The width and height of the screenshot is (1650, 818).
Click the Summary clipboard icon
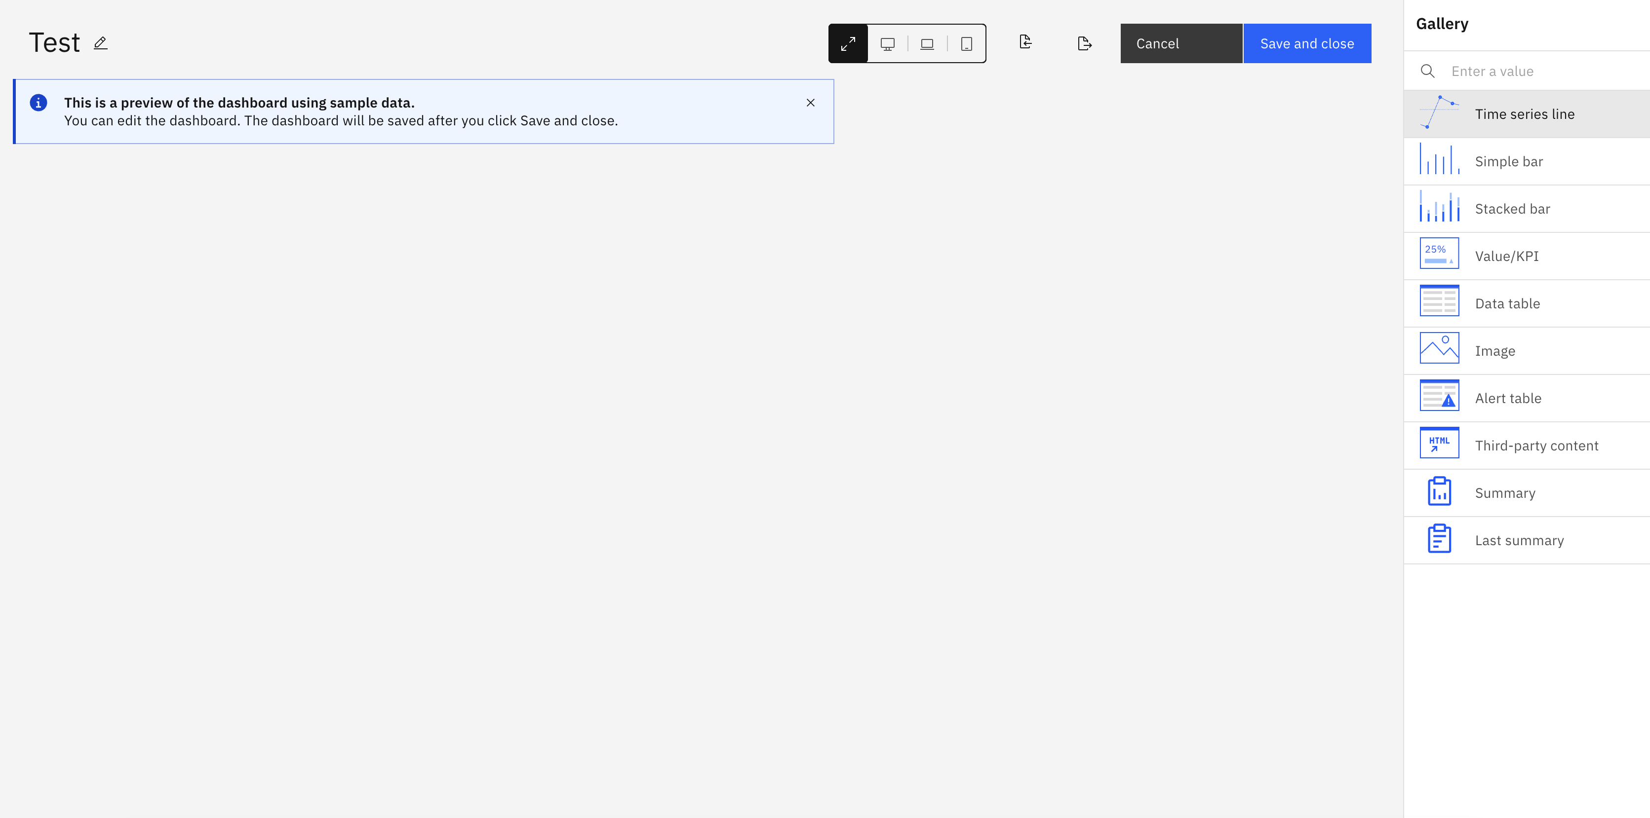1439,491
